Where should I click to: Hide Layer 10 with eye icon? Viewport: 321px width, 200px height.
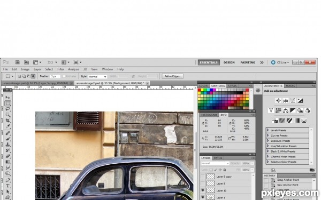pos(203,190)
